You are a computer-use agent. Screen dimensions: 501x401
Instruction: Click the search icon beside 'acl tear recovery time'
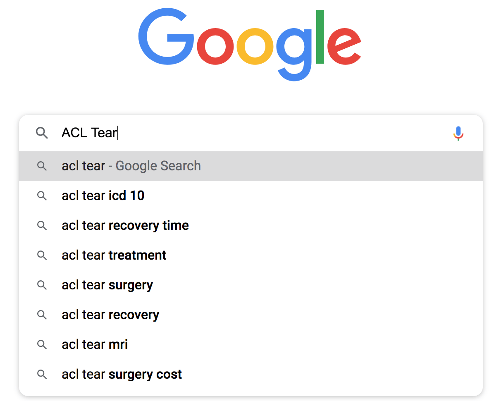[42, 225]
